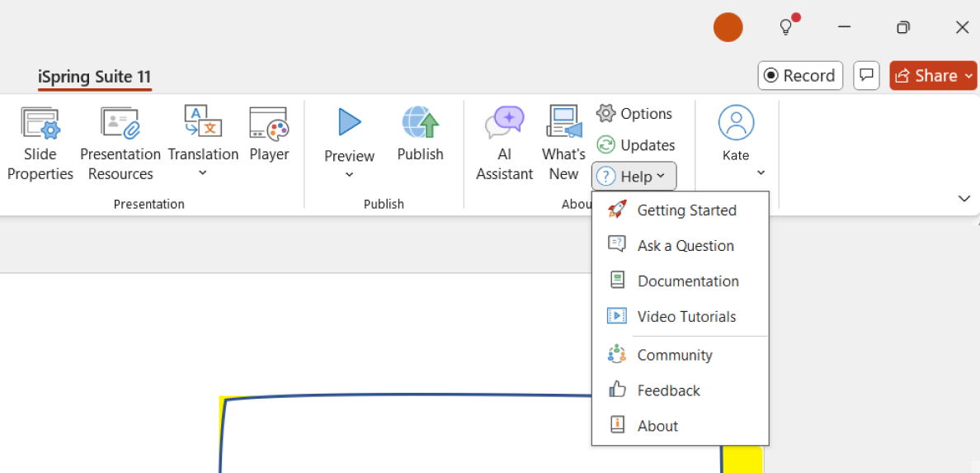Open Community from Help menu
Viewport: 980px width, 473px height.
coord(680,355)
